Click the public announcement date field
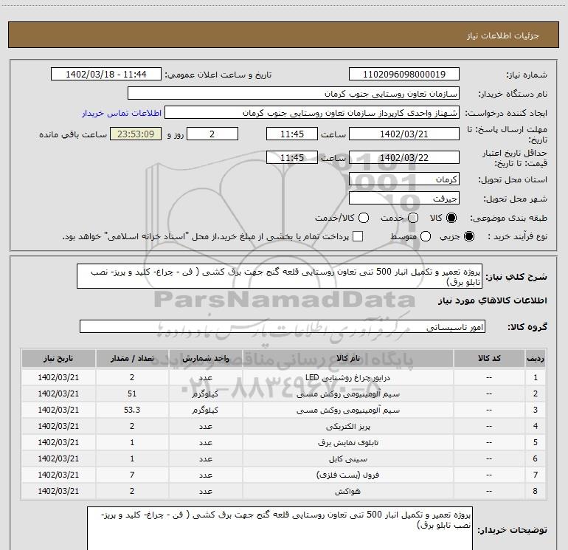Image resolution: width=568 pixels, height=550 pixels. coord(105,74)
